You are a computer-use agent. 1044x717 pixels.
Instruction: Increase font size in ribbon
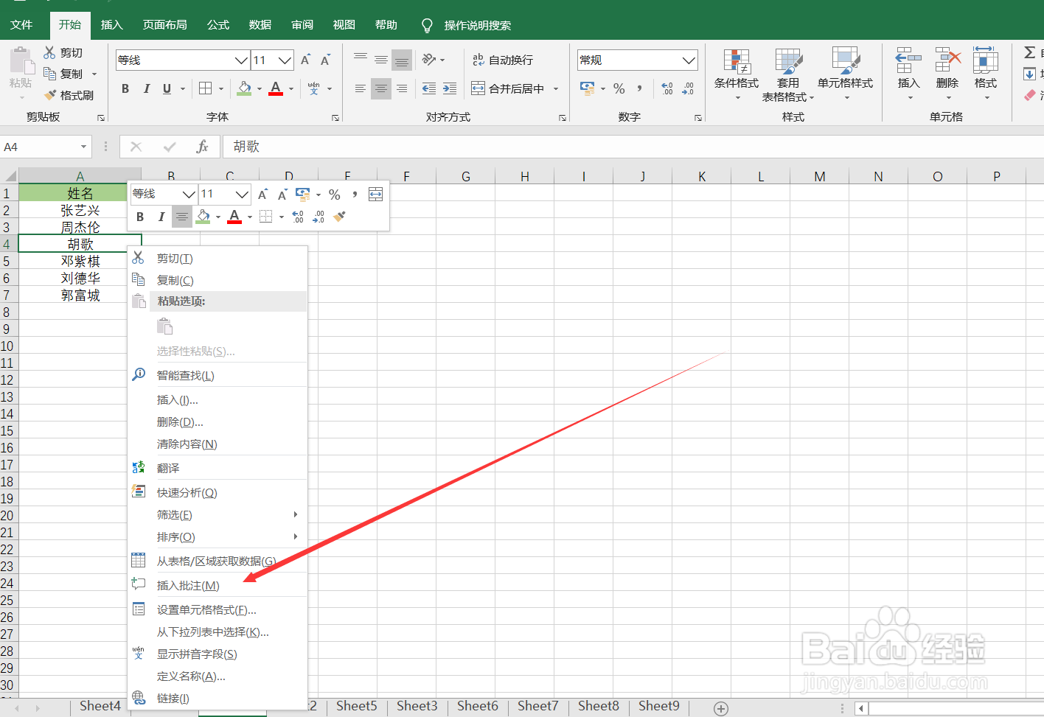tap(306, 60)
